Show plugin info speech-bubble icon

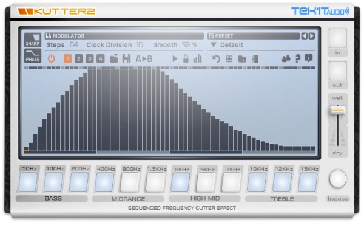coord(309,58)
